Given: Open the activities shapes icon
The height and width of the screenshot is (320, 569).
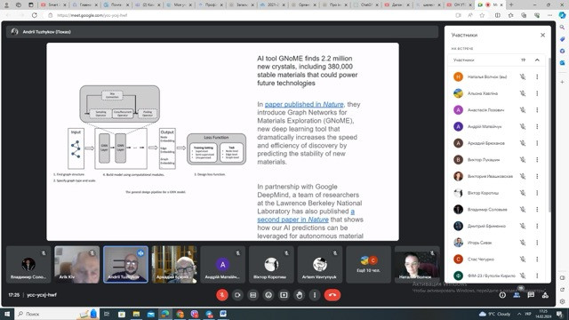Looking at the screenshot, I should click(x=545, y=295).
